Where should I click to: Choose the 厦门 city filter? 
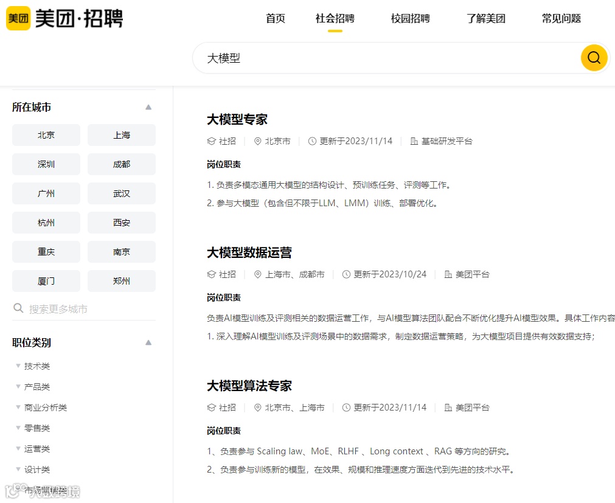click(x=46, y=281)
